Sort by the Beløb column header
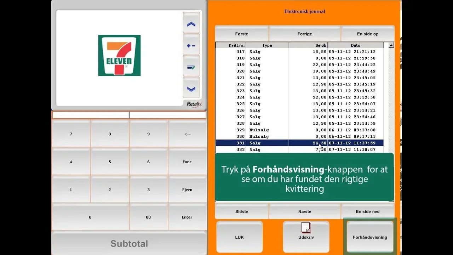The width and height of the screenshot is (453, 255). 308,45
